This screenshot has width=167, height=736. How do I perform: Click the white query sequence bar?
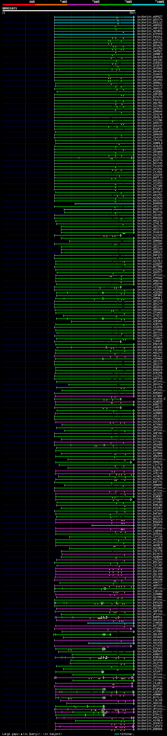coord(69,11)
